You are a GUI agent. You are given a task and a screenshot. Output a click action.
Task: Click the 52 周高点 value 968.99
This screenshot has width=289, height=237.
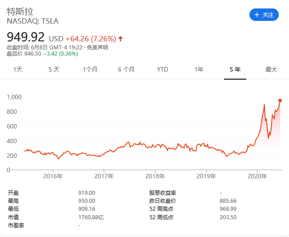229,209
